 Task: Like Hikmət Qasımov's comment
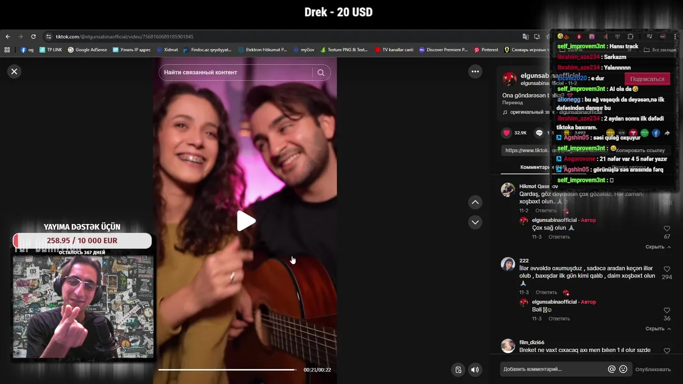[x=667, y=195]
